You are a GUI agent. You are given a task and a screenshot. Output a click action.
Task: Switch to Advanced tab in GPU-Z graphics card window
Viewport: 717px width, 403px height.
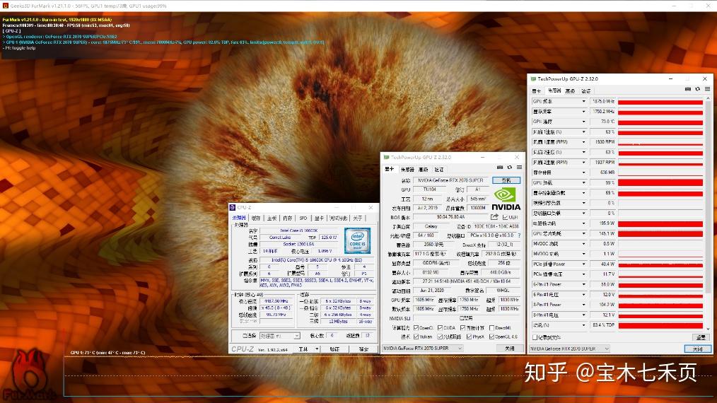pyautogui.click(x=424, y=170)
